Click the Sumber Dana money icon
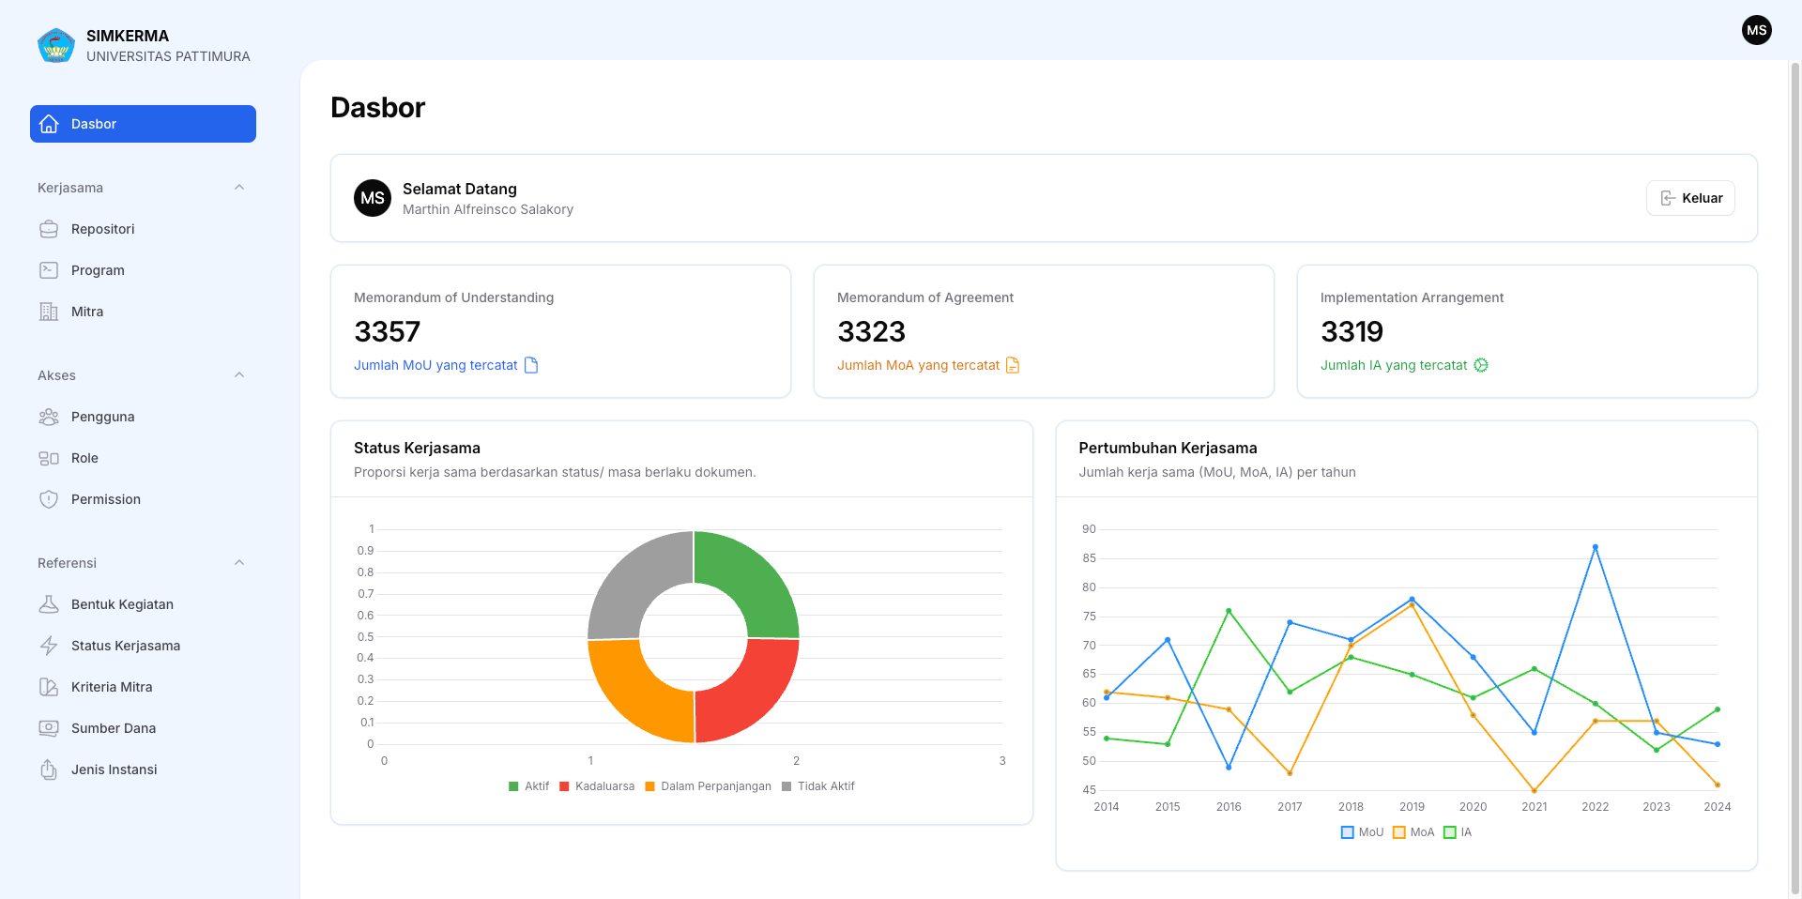Viewport: 1802px width, 899px height. click(49, 727)
